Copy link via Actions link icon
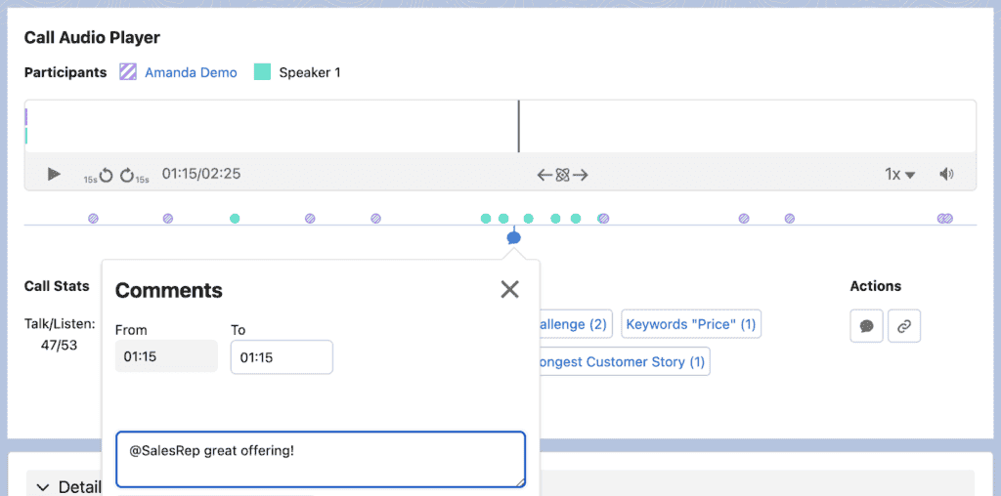 pyautogui.click(x=904, y=326)
